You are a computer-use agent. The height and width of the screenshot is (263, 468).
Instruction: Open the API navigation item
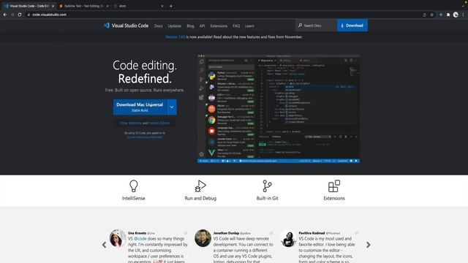coord(202,26)
